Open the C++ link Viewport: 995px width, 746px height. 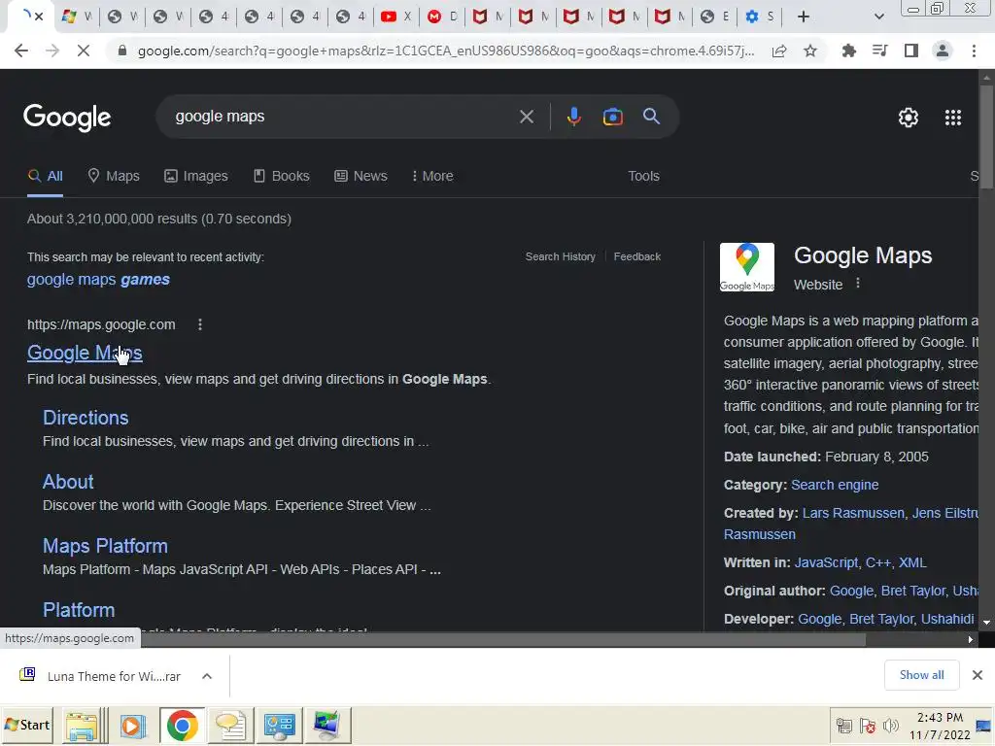[x=878, y=562]
